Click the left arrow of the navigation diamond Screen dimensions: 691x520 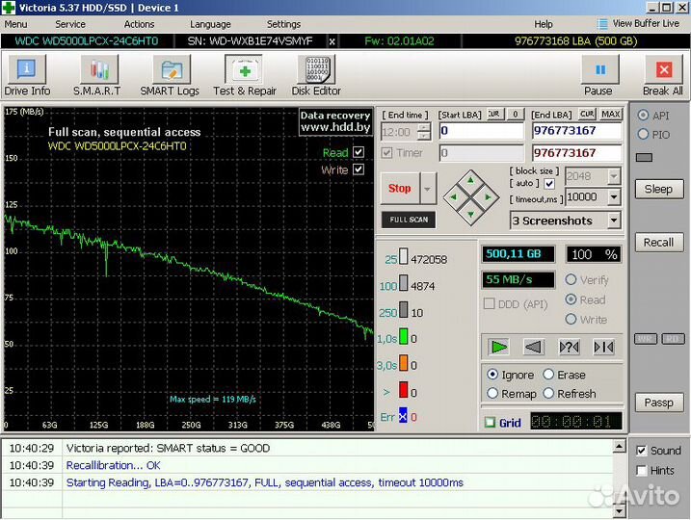[453, 197]
